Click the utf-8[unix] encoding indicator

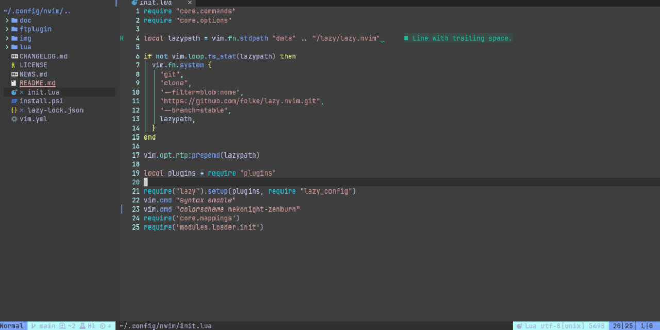[x=563, y=326]
